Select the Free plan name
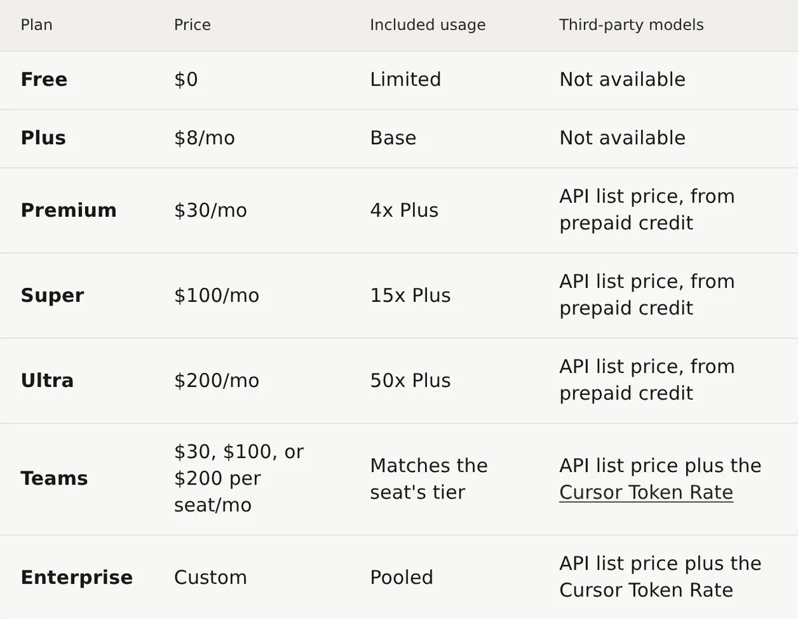This screenshot has height=619, width=798. [x=44, y=79]
